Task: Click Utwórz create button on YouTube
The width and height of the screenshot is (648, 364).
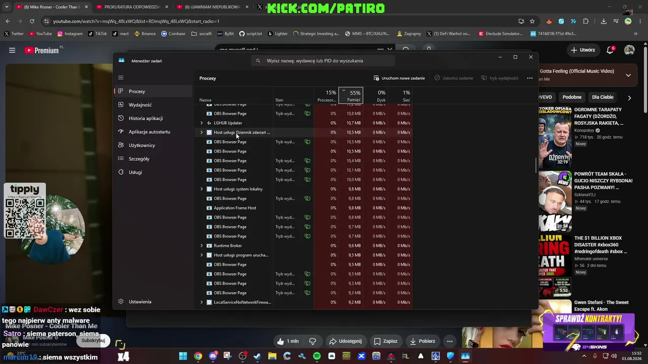Action: pos(583,50)
